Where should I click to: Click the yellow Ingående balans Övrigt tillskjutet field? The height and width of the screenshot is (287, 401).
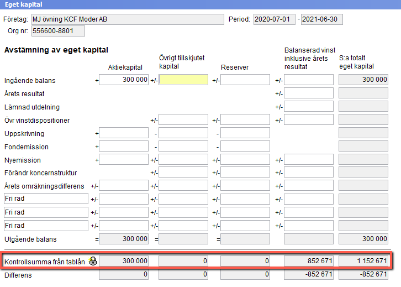click(x=183, y=80)
